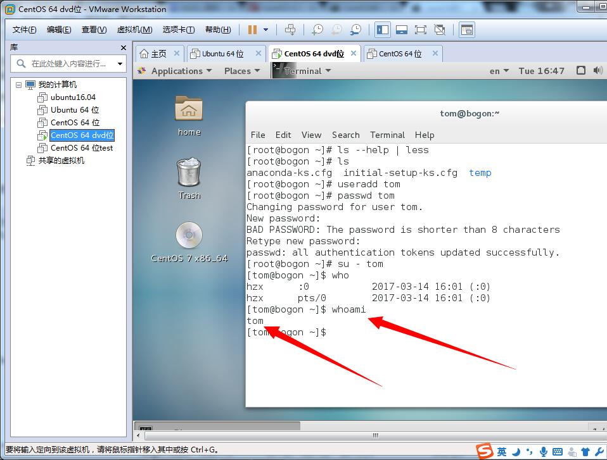Click the Sogou user account icon
Screen dimensions: 607x460
[572, 452]
